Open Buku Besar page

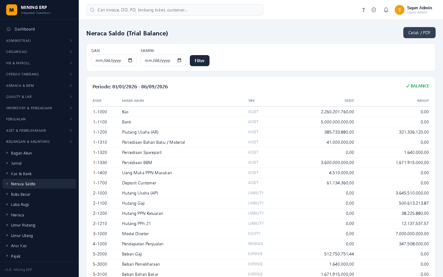pyautogui.click(x=39, y=194)
